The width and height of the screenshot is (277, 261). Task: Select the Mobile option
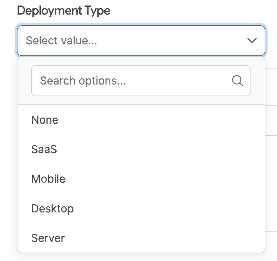pyautogui.click(x=48, y=179)
